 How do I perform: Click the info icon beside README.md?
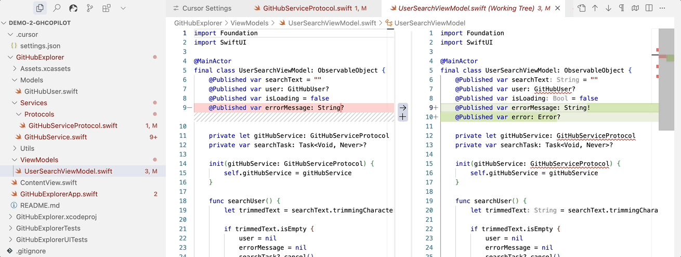pos(14,205)
